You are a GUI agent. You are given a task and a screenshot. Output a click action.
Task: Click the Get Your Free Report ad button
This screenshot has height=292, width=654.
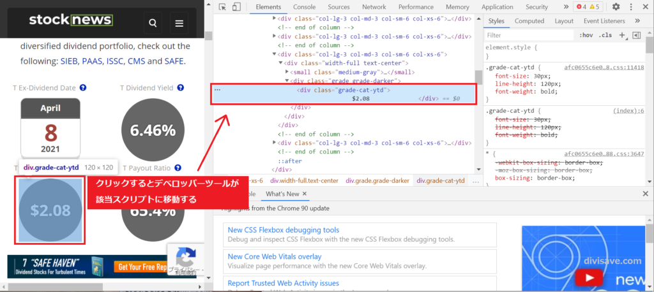point(141,267)
